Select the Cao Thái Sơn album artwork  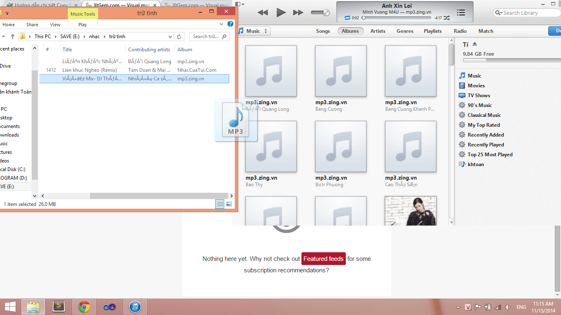tap(411, 146)
